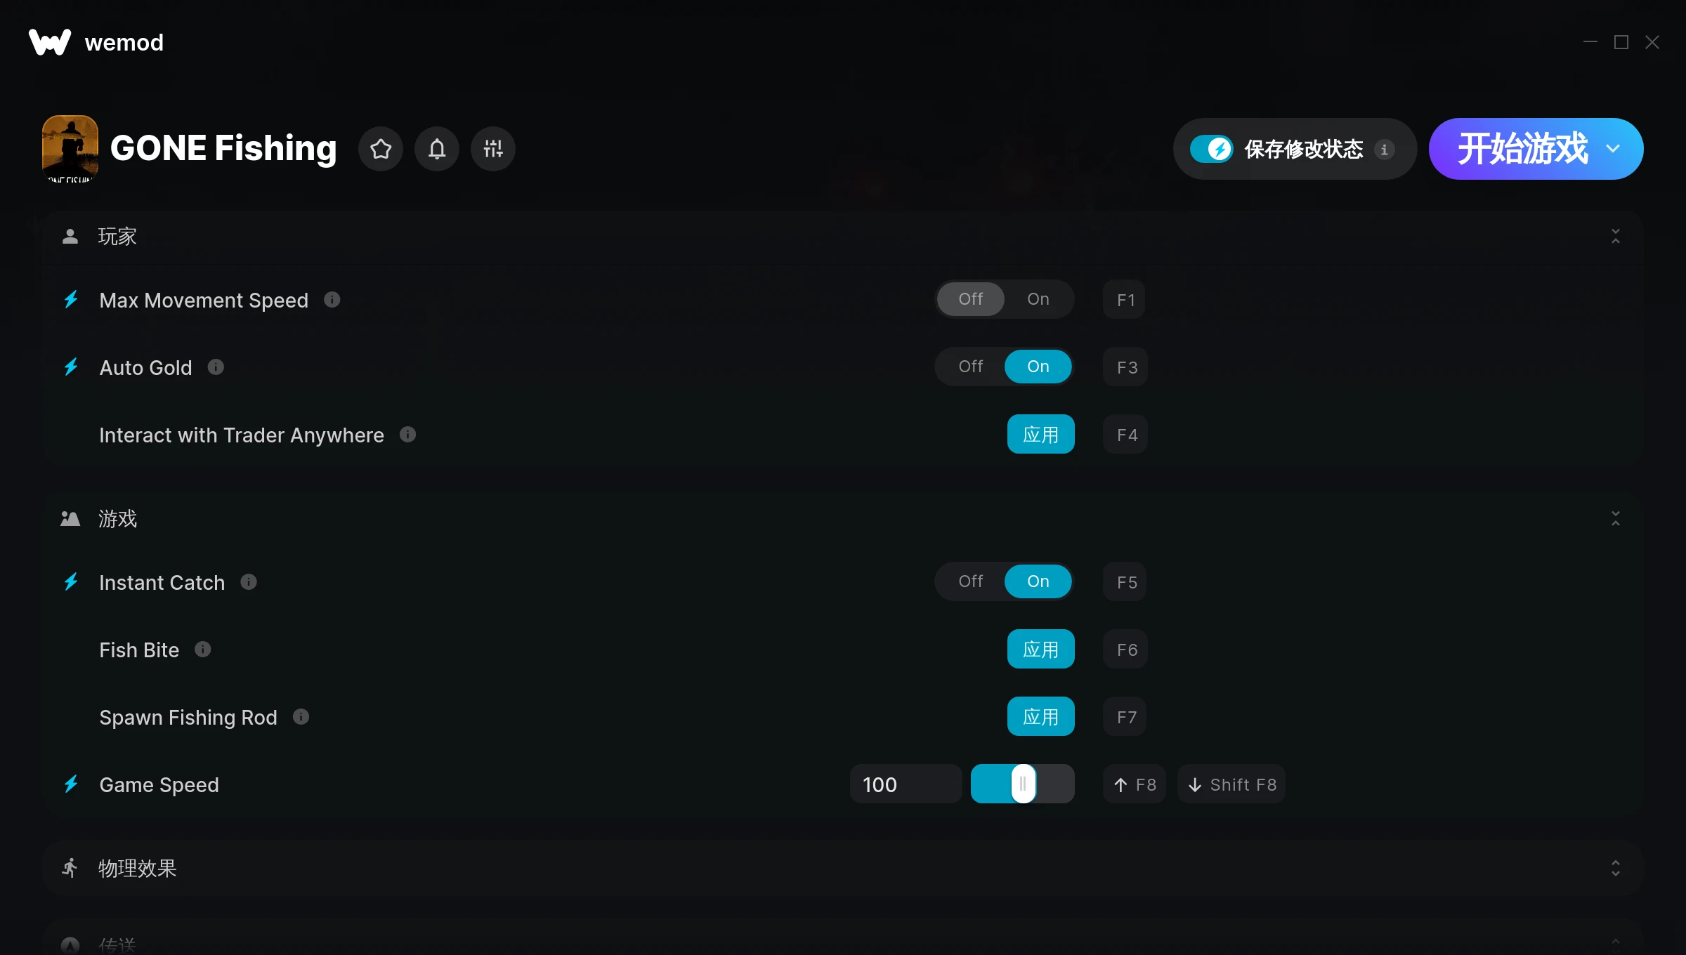
Task: Open the sliders settings icon beside the title
Action: pyautogui.click(x=493, y=149)
